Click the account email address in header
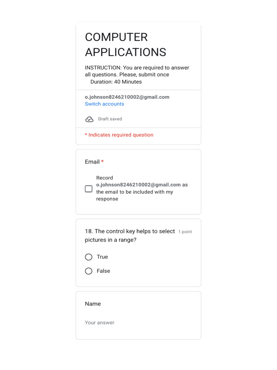 pos(127,97)
